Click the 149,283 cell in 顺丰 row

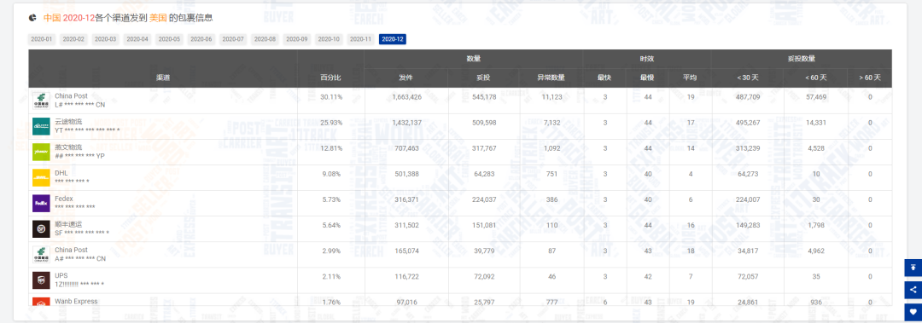point(747,225)
